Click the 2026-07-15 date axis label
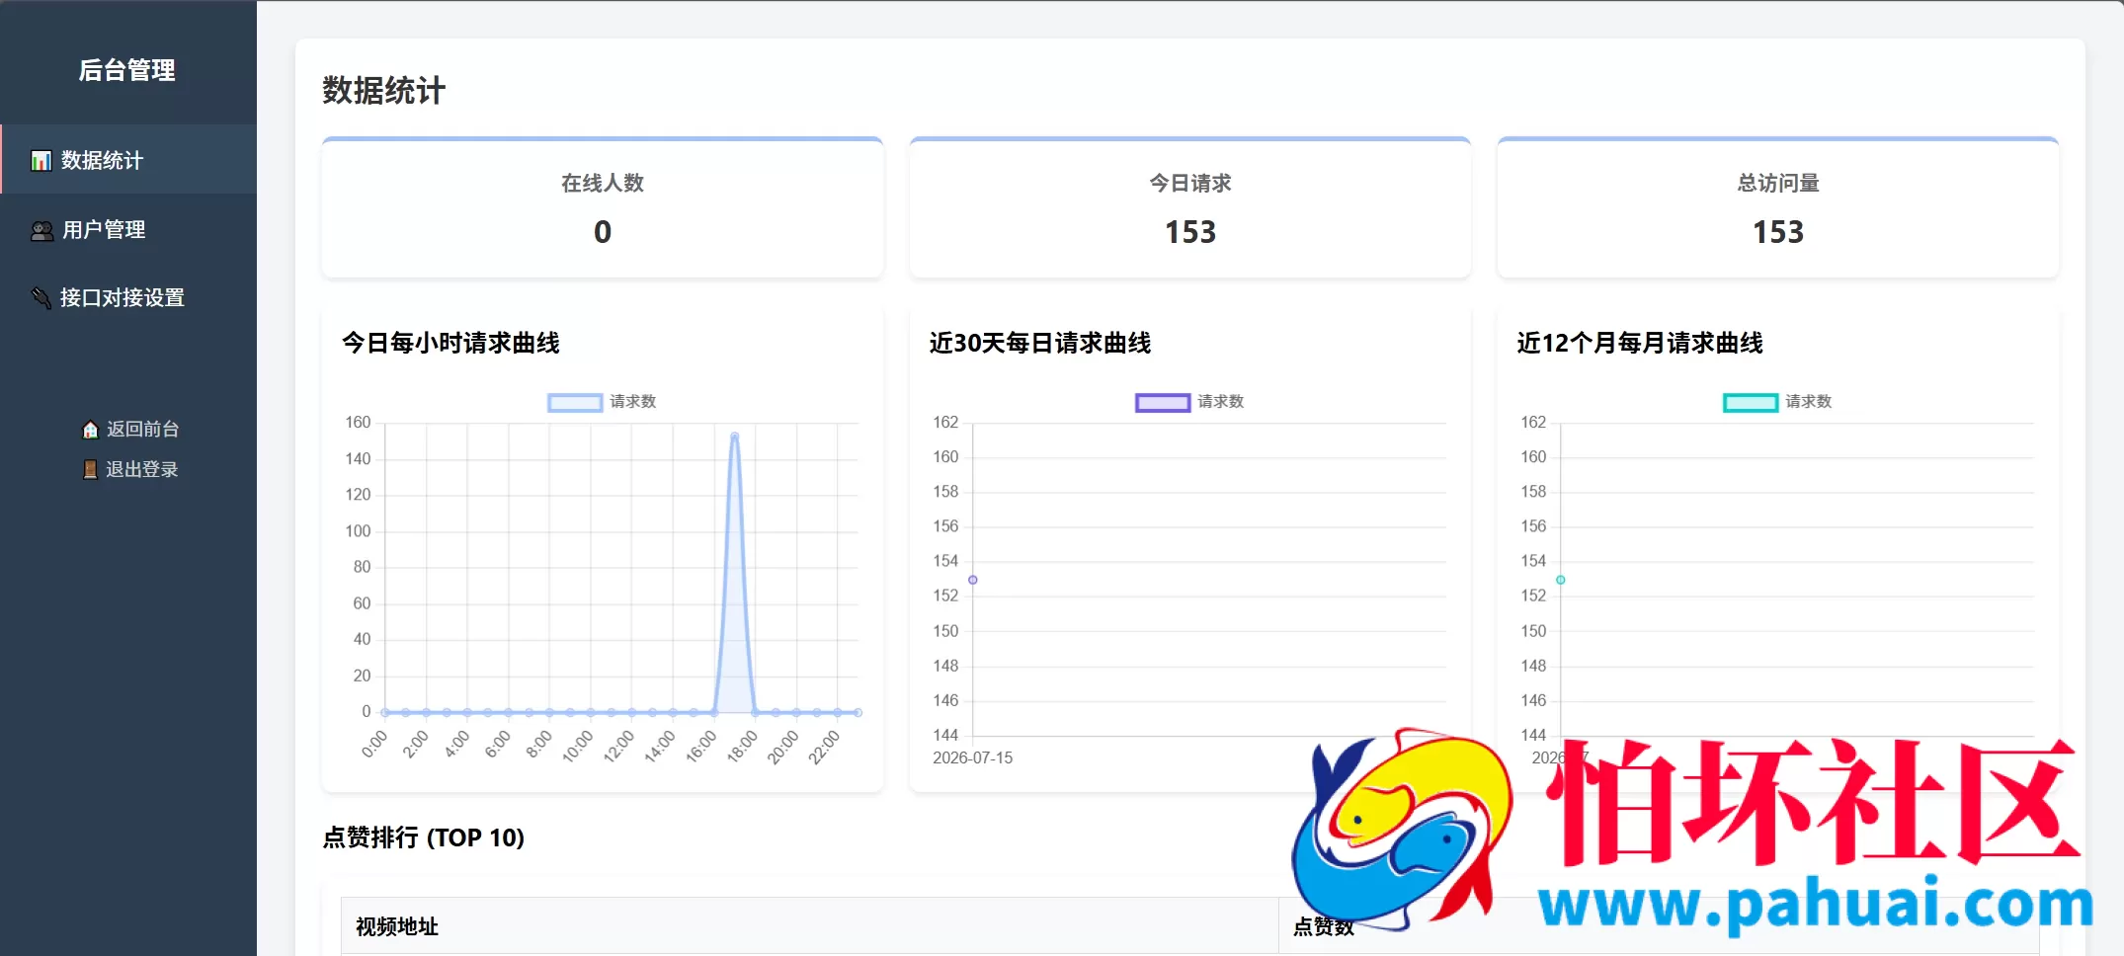This screenshot has width=2124, height=956. click(973, 758)
